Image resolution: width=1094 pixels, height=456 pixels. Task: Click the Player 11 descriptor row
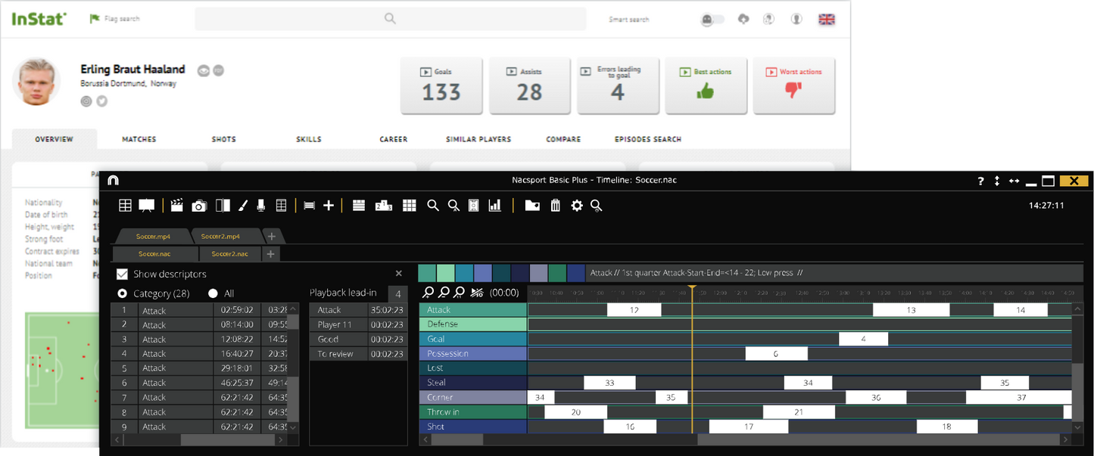coord(358,324)
